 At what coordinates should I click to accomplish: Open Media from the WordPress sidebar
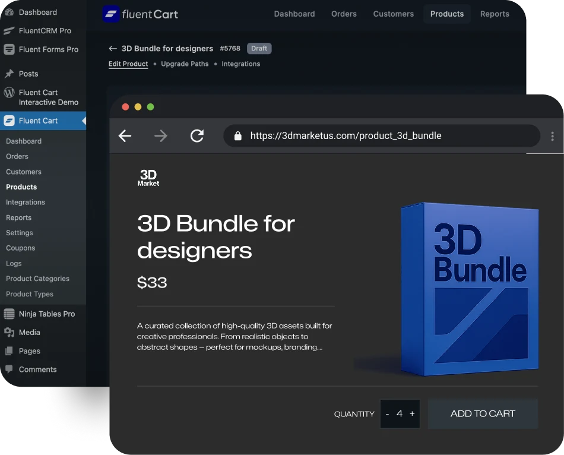29,332
